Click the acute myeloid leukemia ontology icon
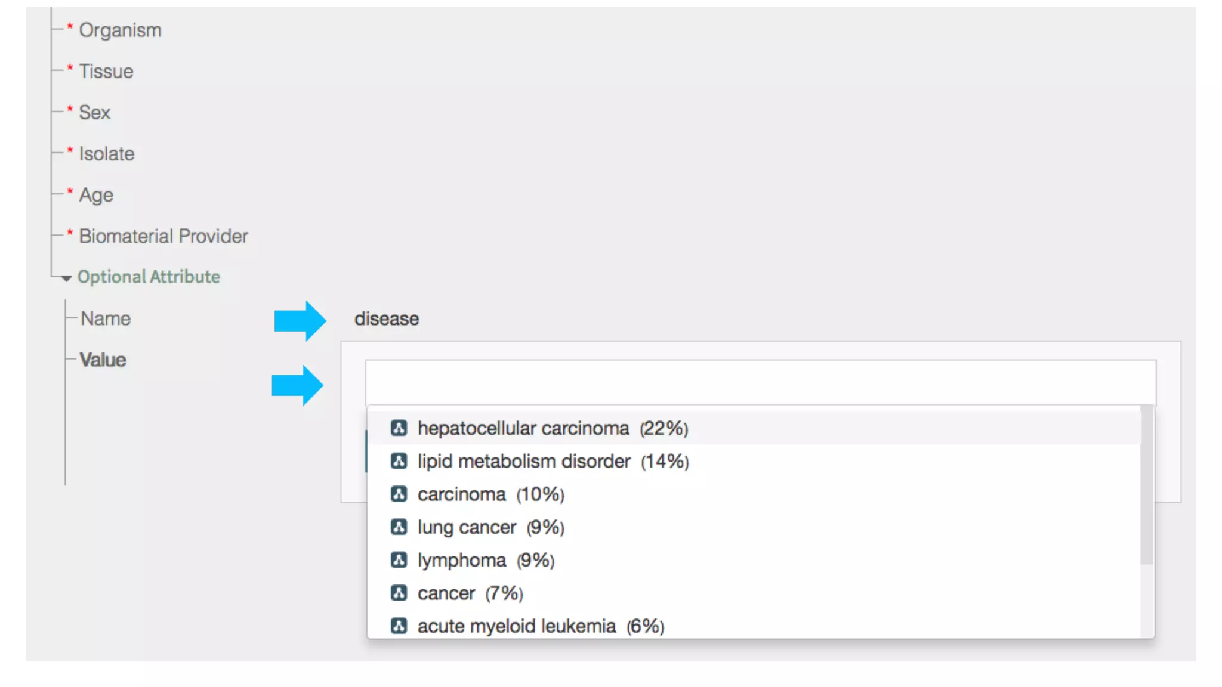Screen dimensions: 1222x687 [399, 626]
